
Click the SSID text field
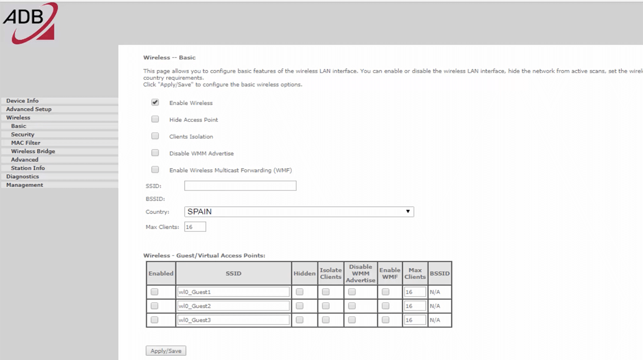240,186
